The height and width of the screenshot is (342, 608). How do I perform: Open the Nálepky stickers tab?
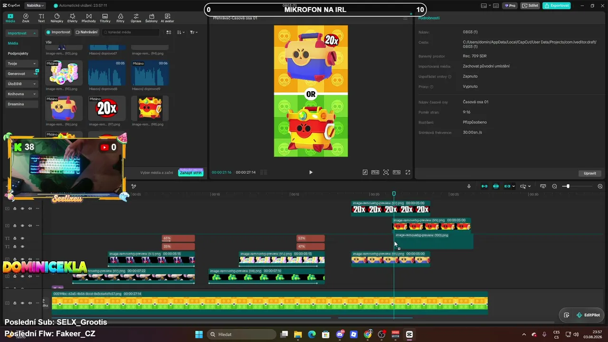click(57, 18)
